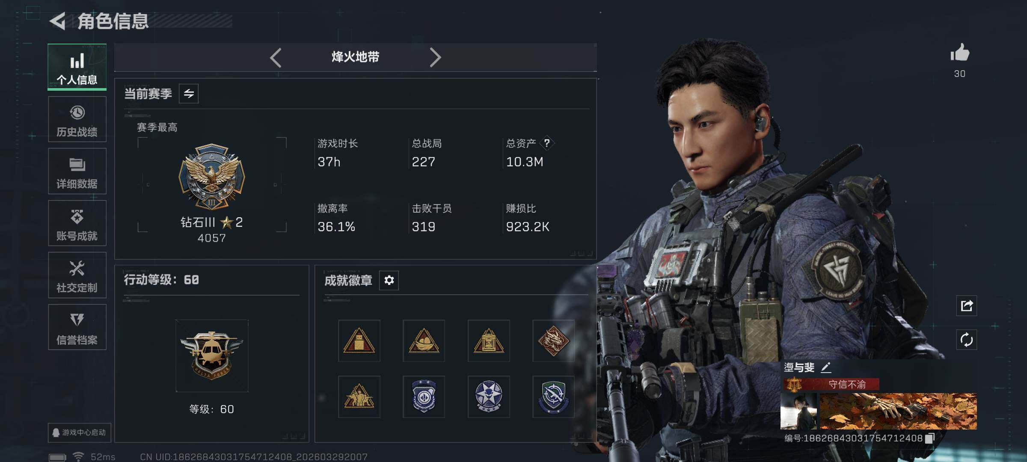Open the share icon on the right edge

966,306
